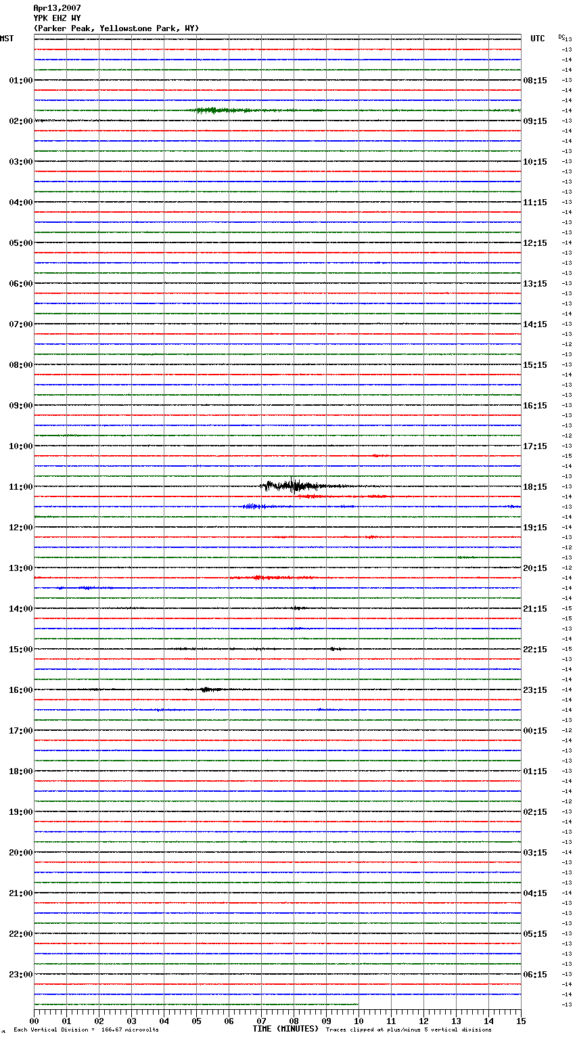Click the 18:15 UTC time label
The image size is (575, 1039).
pyautogui.click(x=535, y=487)
